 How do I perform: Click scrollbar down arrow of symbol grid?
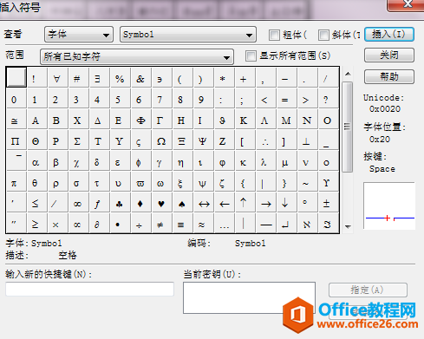click(348, 226)
